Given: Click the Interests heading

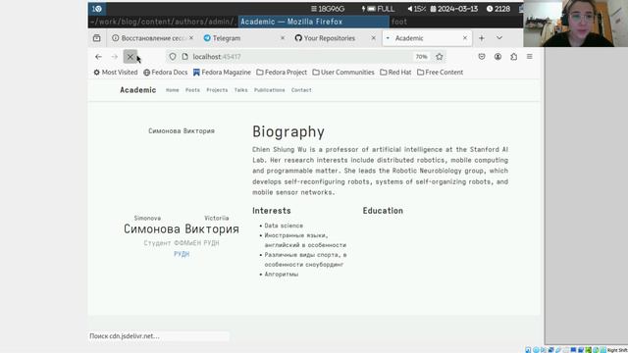Looking at the screenshot, I should point(272,211).
